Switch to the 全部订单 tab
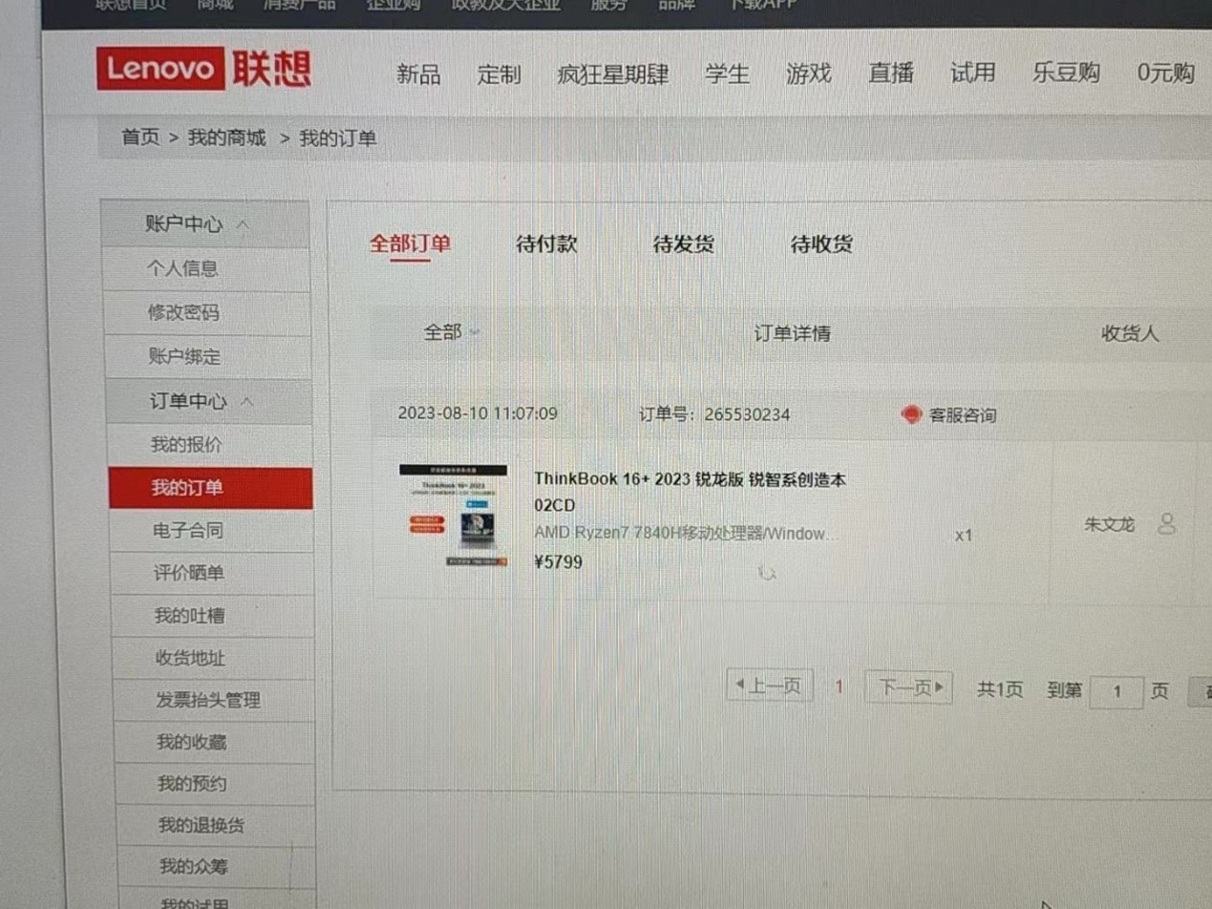The width and height of the screenshot is (1212, 909). 411,243
